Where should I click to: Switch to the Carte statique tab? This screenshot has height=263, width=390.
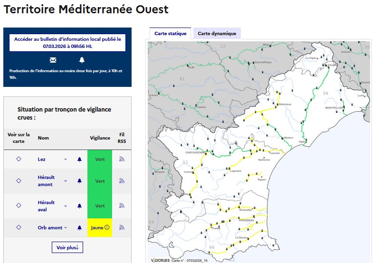tap(171, 34)
